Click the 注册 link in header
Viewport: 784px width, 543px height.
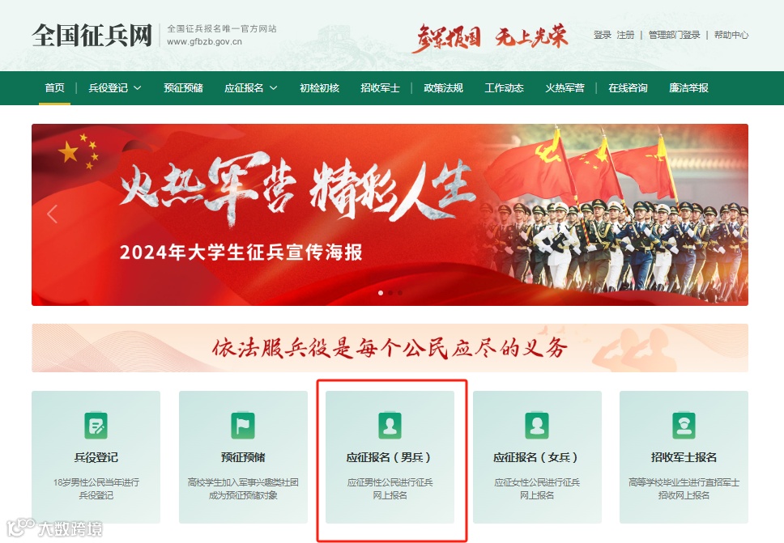[625, 35]
